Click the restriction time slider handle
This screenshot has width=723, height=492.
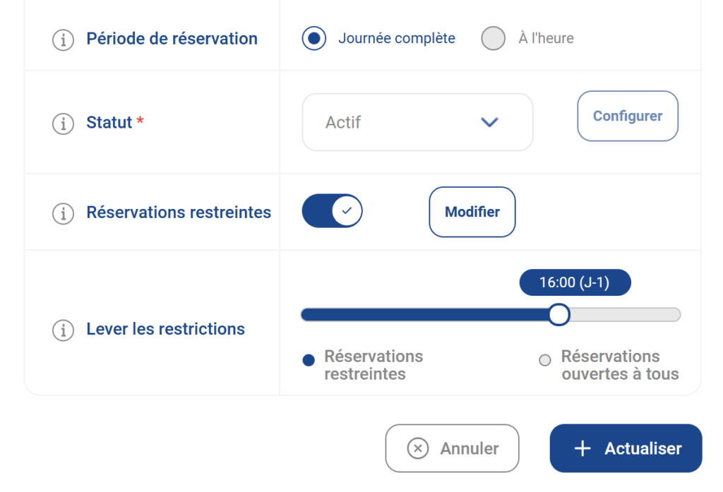pyautogui.click(x=559, y=314)
